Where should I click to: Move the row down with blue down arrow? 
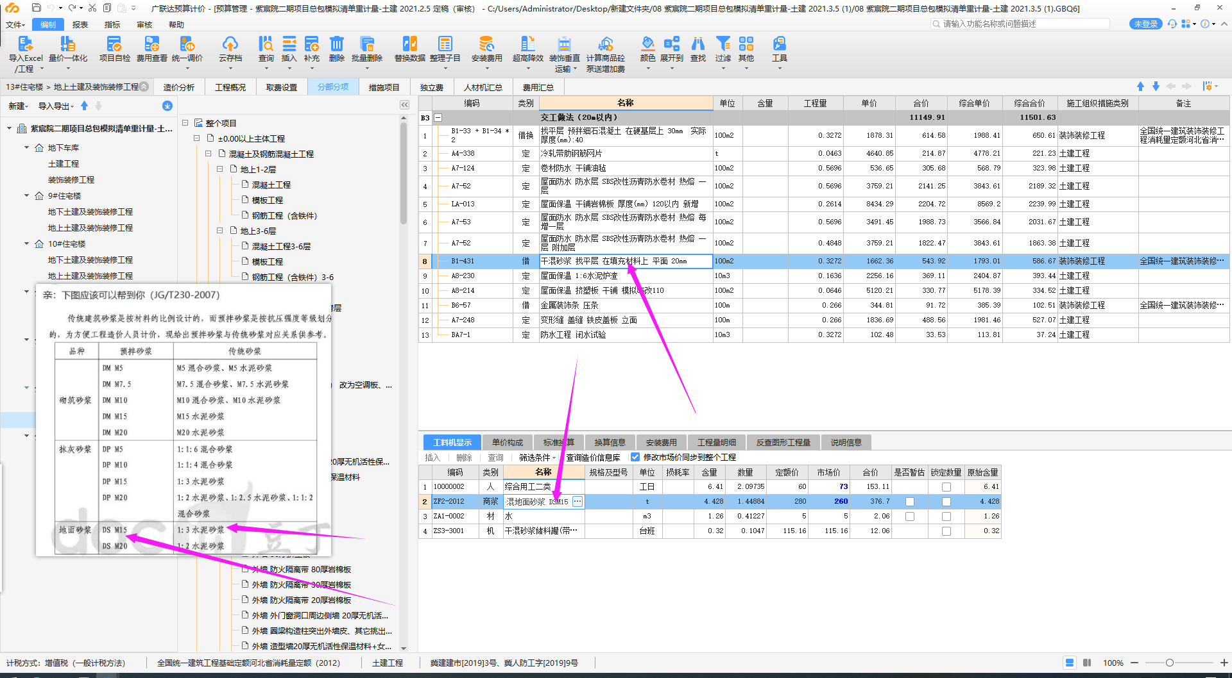click(x=1156, y=87)
